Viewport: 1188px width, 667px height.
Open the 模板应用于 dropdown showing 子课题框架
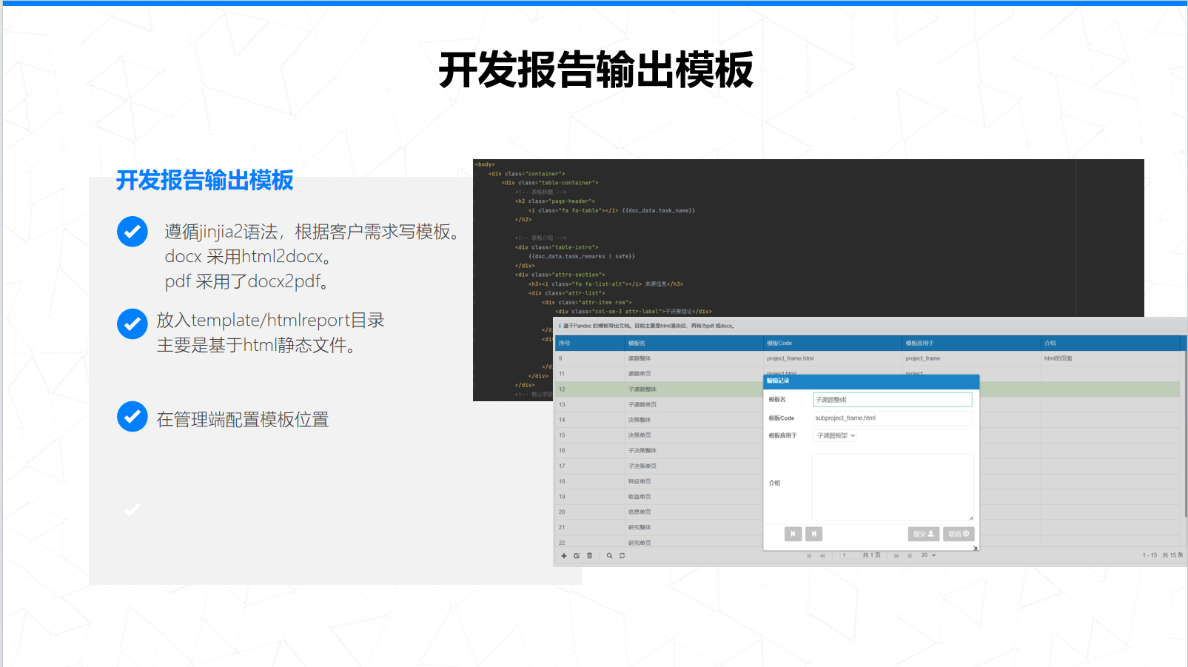(835, 435)
